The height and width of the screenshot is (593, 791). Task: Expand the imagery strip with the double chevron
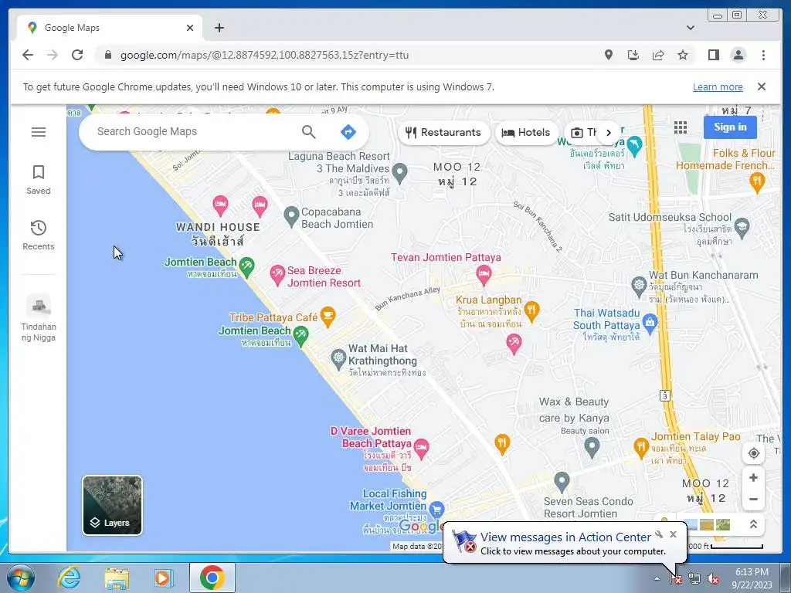(x=753, y=524)
